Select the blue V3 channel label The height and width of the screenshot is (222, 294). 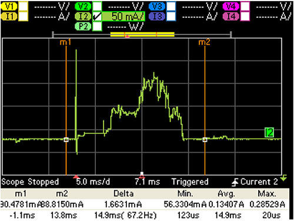(157, 6)
